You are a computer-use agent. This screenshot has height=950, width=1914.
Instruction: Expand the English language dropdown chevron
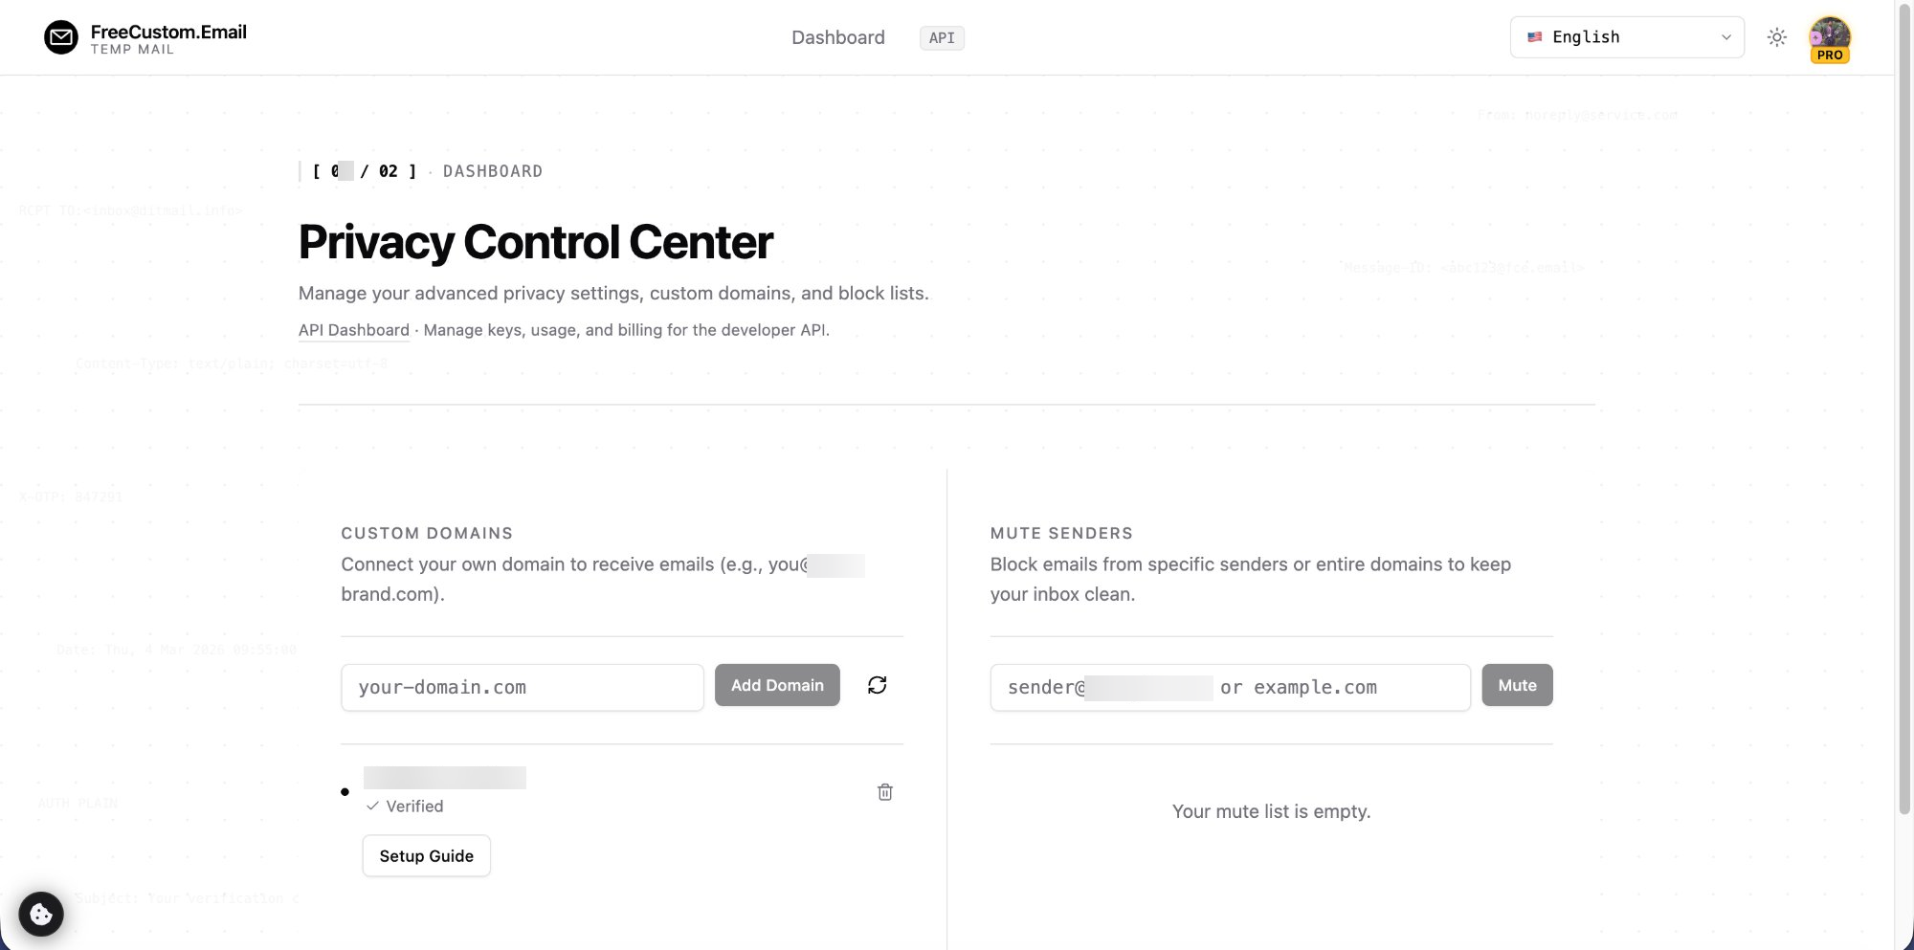1726,37
